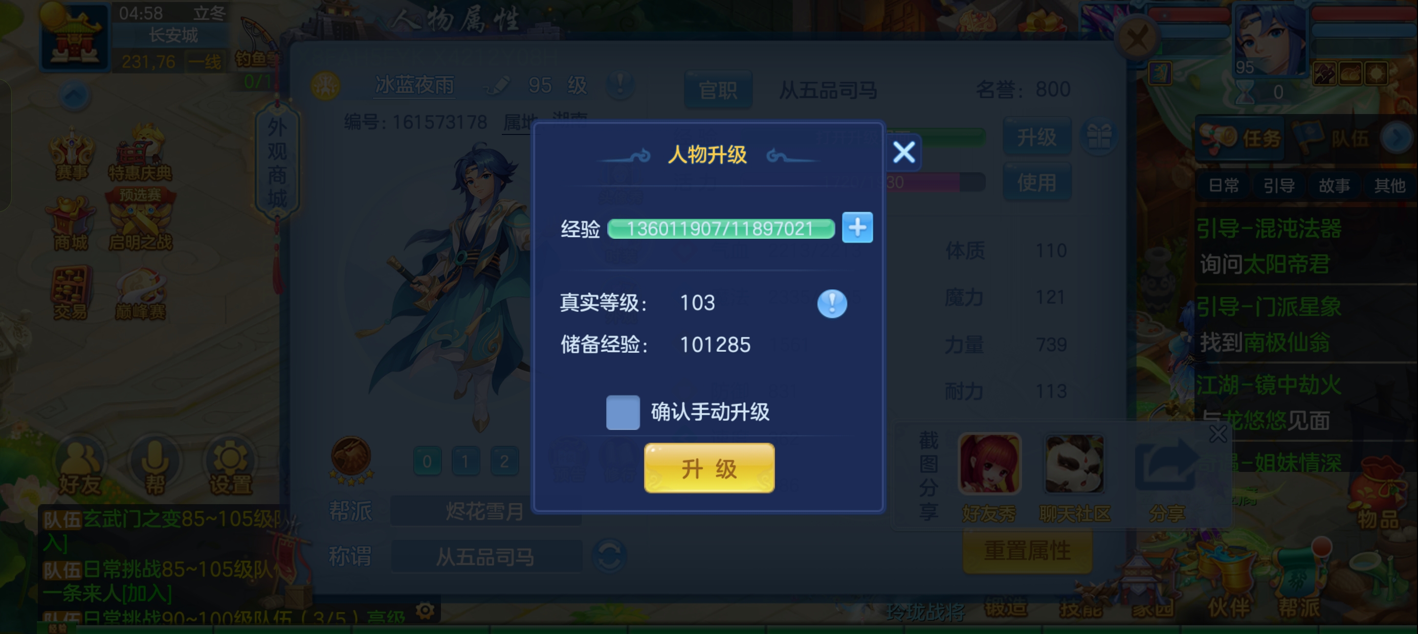Tap the 帮 microphone voice icon
Screen dimensions: 1418x634
click(154, 467)
